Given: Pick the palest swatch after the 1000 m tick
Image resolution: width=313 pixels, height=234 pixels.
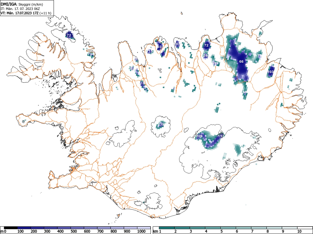Looking at the screenshot, I should coord(144,228).
